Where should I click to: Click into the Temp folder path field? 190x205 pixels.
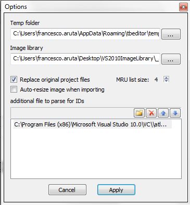85,34
